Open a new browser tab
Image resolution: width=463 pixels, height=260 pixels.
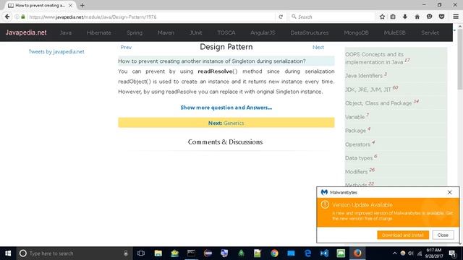click(82, 5)
